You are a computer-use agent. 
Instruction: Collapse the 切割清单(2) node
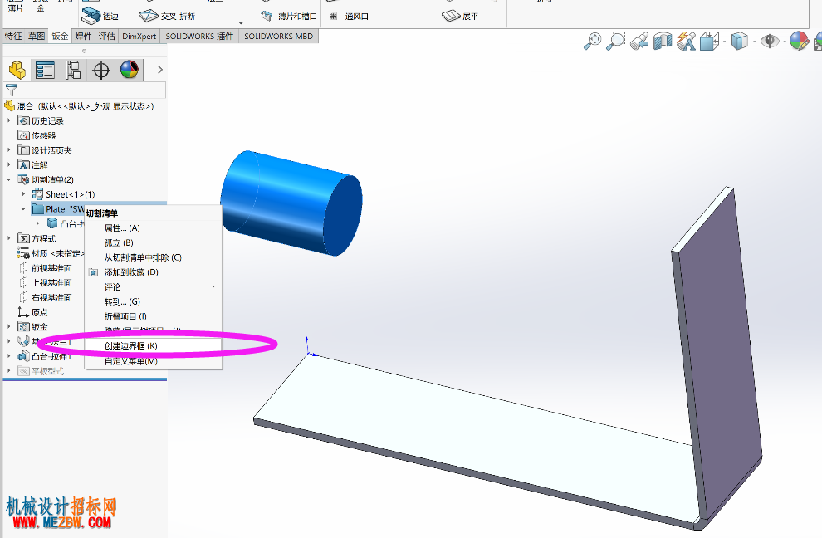8,179
